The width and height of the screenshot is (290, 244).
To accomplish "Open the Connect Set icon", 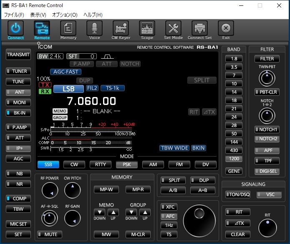I will point(199,28).
